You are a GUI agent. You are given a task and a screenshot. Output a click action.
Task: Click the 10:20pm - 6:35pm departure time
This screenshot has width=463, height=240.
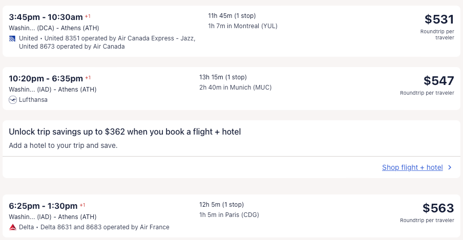point(46,78)
